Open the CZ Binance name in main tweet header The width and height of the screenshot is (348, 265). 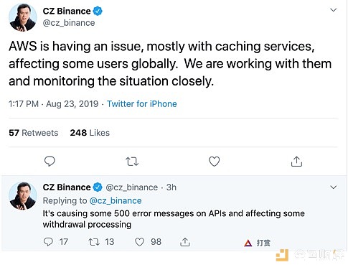point(67,11)
